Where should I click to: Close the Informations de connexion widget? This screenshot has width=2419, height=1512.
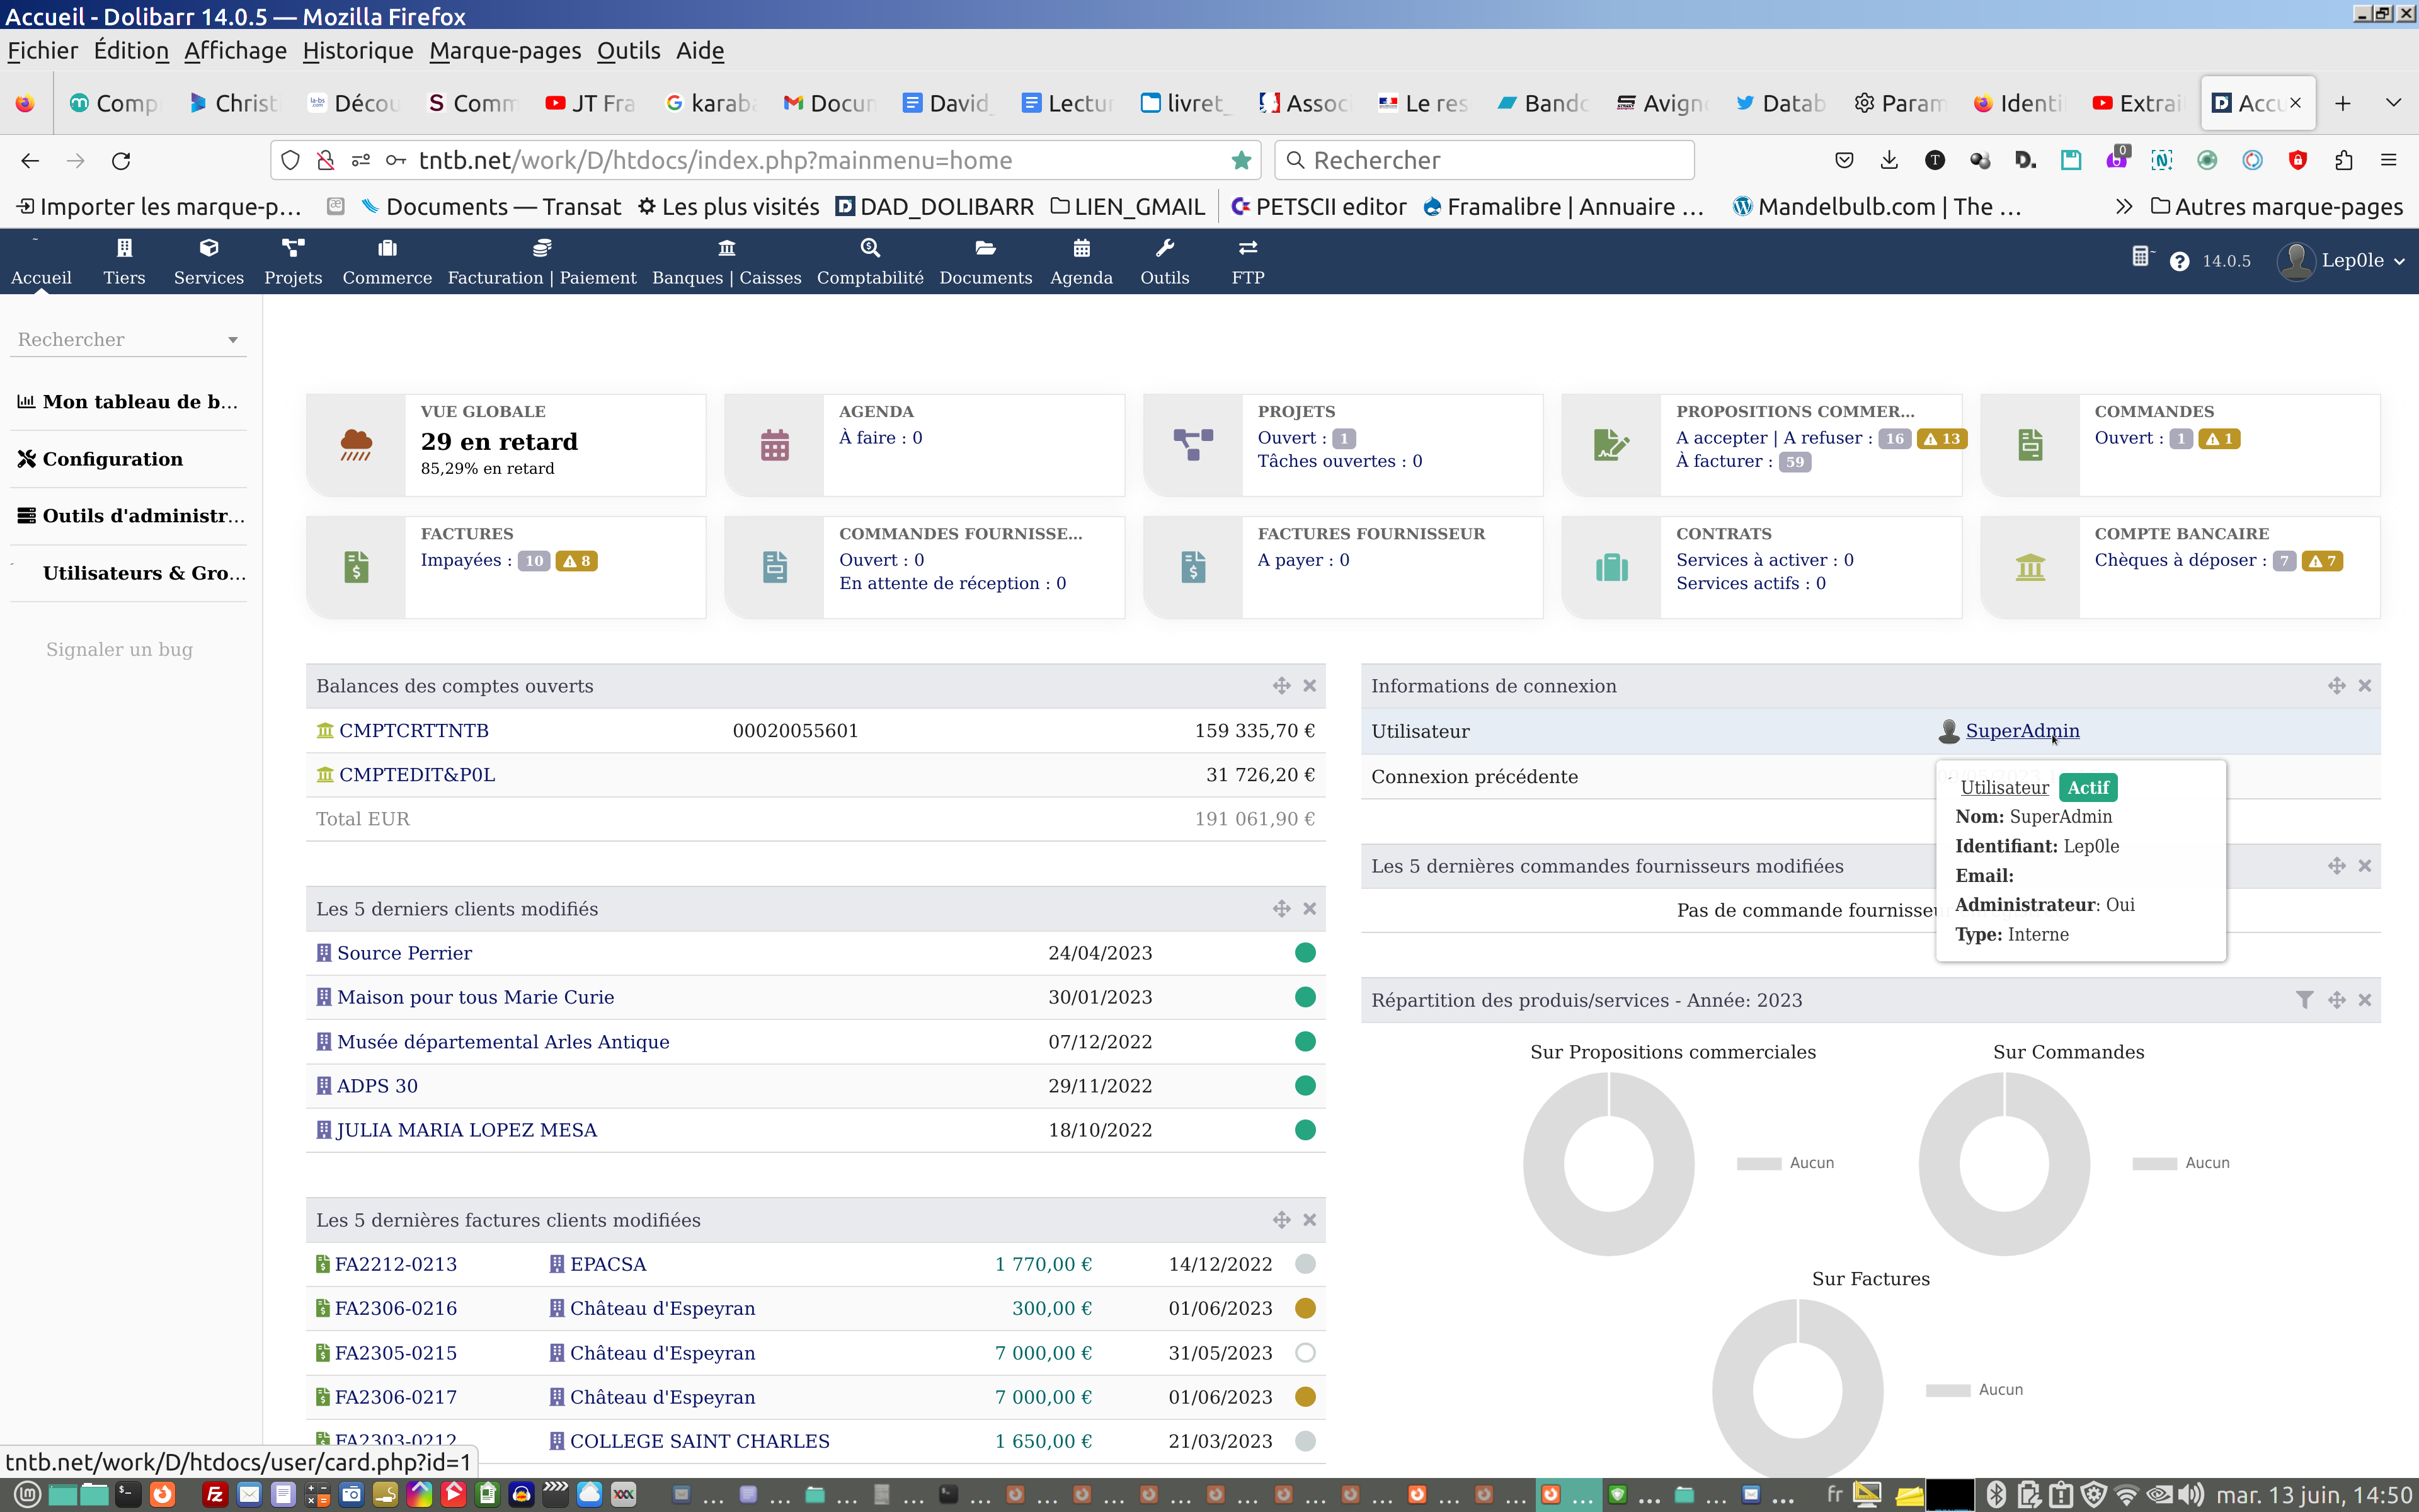2365,686
